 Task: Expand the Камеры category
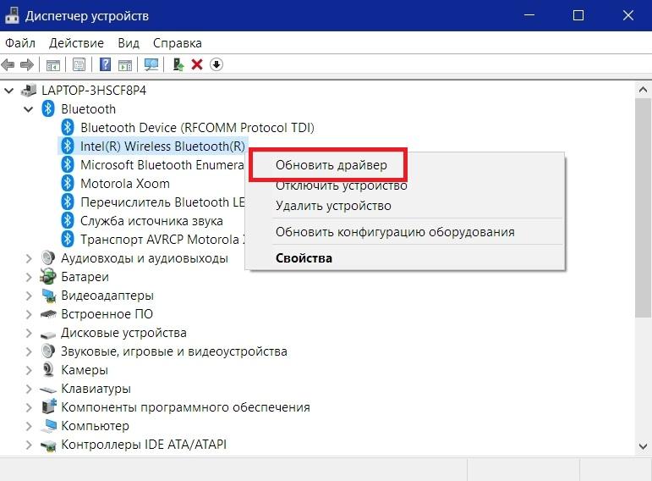29,370
